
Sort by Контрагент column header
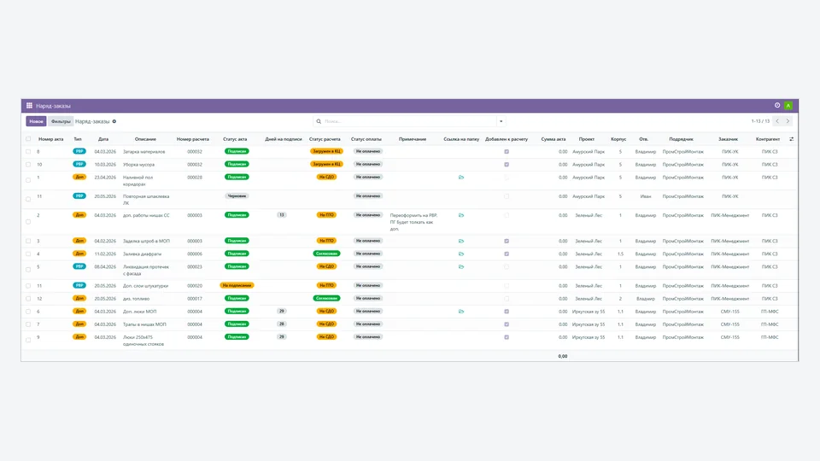[768, 139]
